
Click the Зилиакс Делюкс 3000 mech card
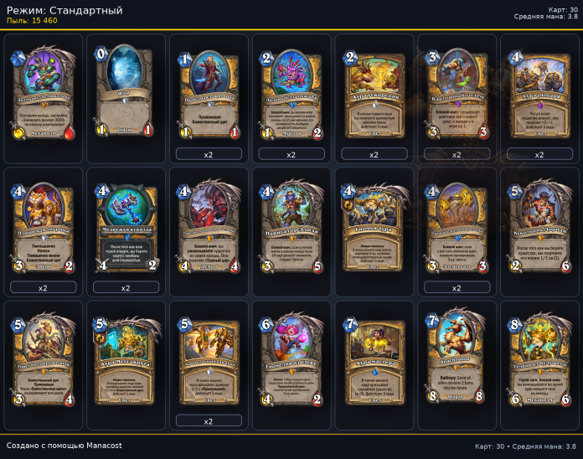[43, 92]
